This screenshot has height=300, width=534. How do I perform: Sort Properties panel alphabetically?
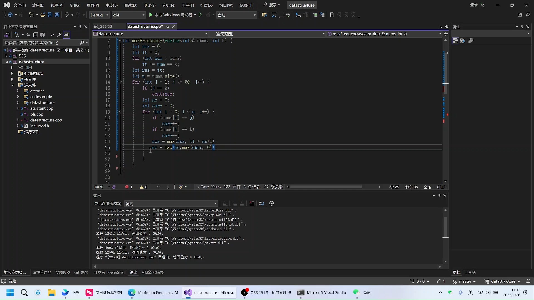(463, 41)
